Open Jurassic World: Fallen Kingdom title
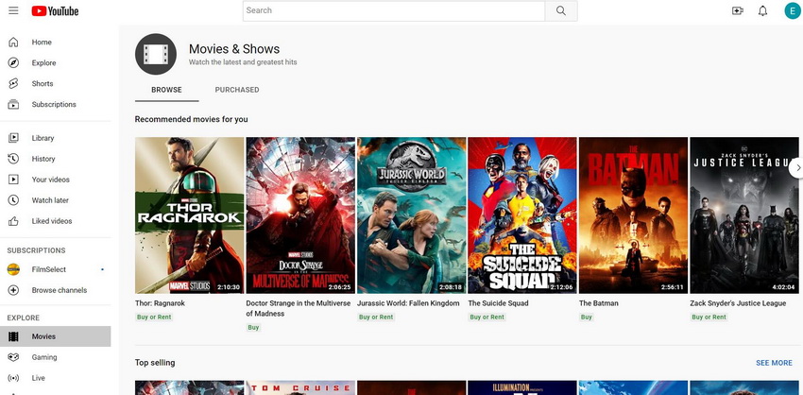This screenshot has width=803, height=395. tap(408, 303)
